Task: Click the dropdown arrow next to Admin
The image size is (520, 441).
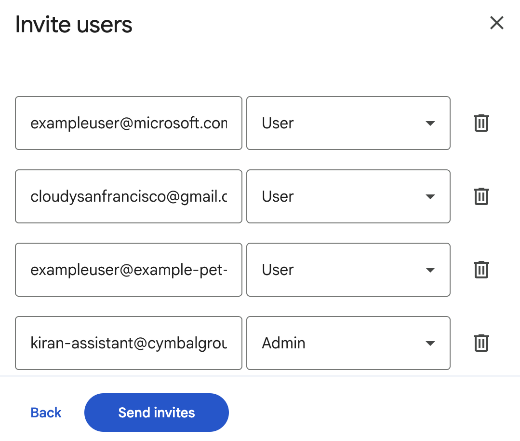Action: (x=430, y=344)
